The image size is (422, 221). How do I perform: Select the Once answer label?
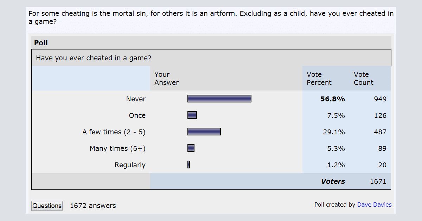pyautogui.click(x=137, y=116)
